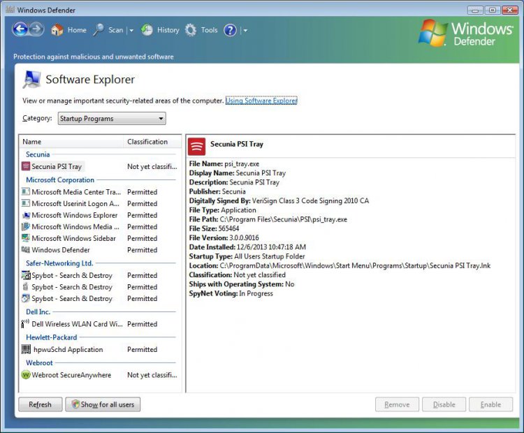Click the Webroot SecureAnywhere icon
Viewport: 524px width, 433px height.
click(26, 374)
